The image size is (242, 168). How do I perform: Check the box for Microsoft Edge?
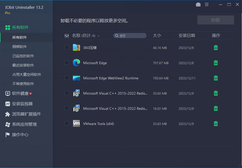coord(67,63)
